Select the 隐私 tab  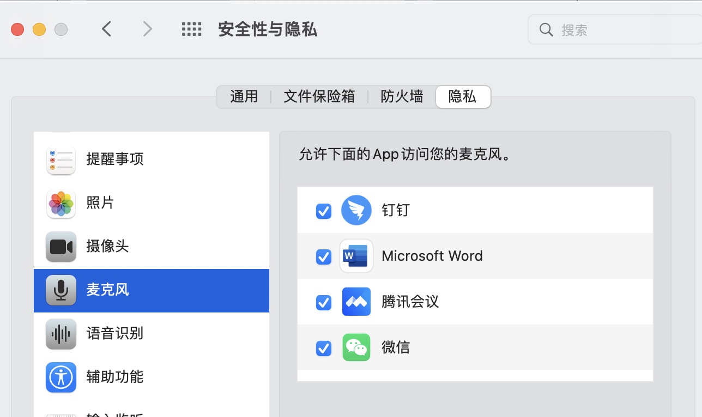pos(463,97)
